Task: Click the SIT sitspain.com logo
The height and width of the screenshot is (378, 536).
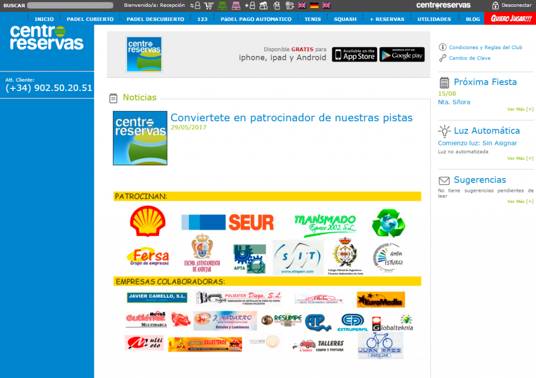Action: (298, 257)
